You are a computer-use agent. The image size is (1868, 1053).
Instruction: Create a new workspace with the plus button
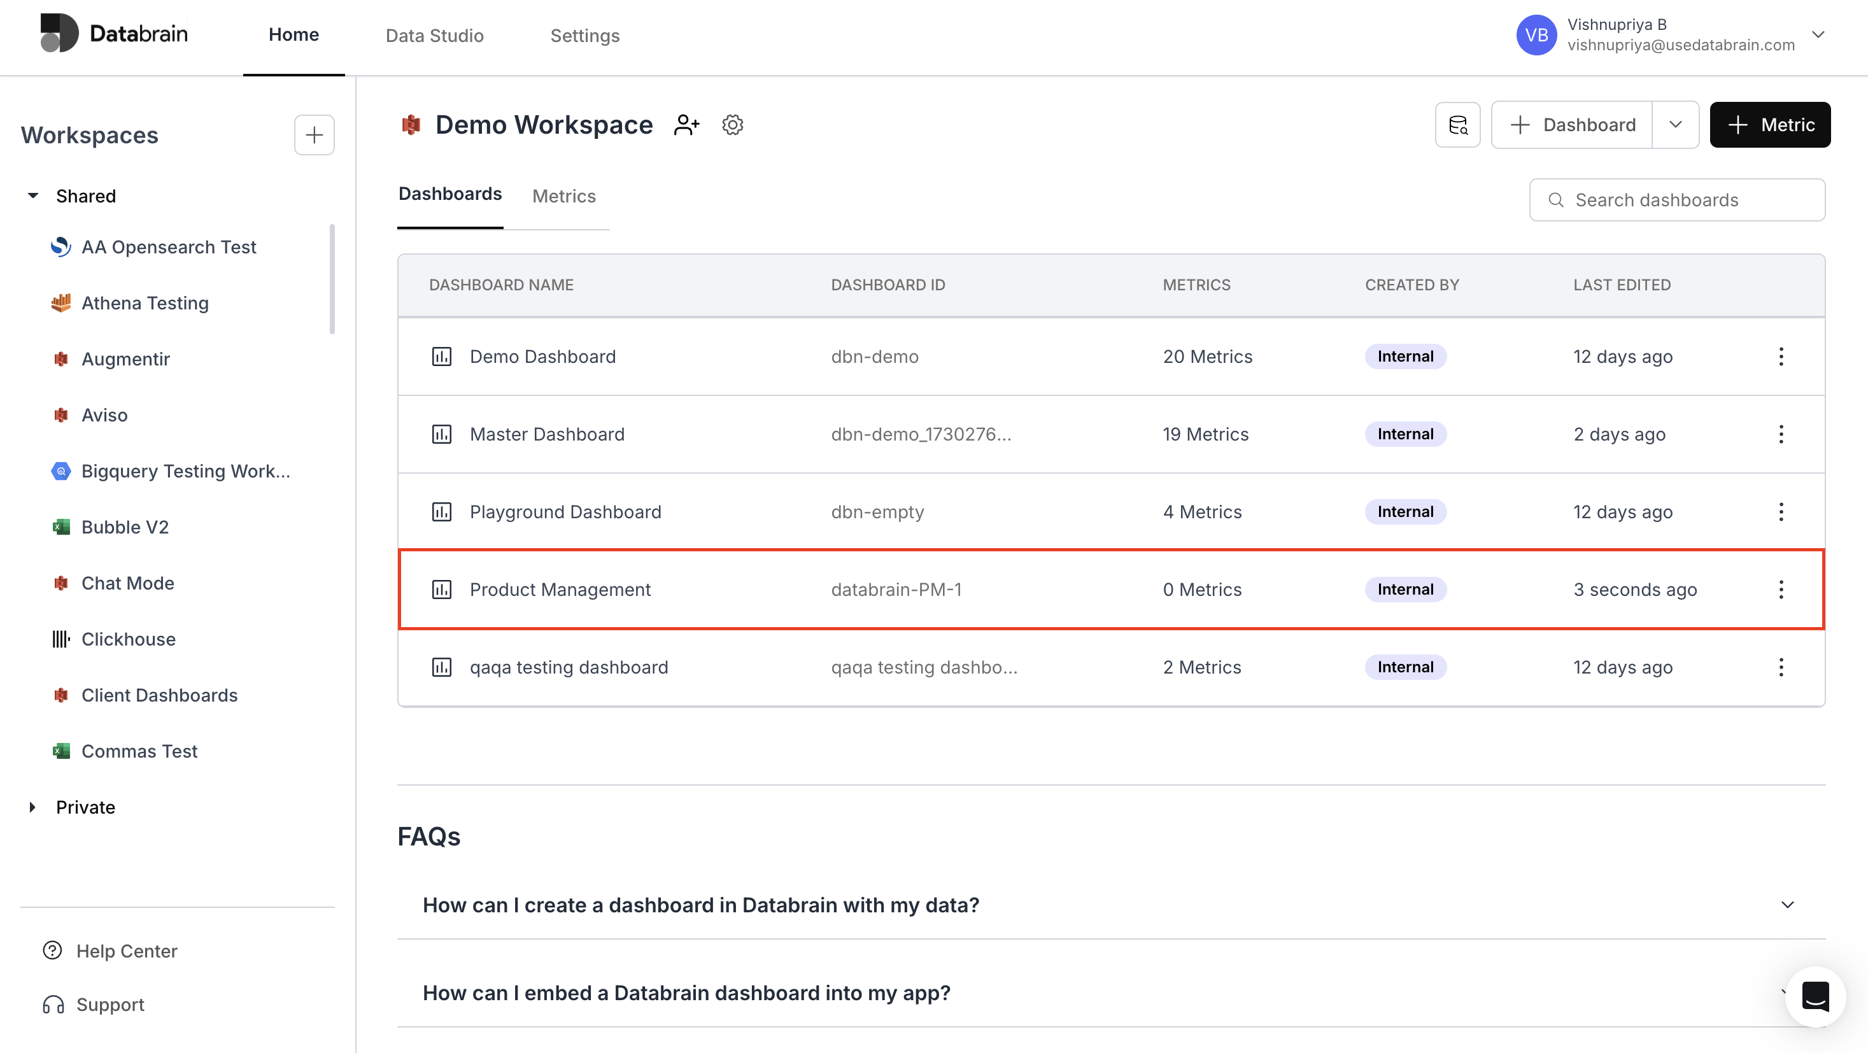[314, 135]
